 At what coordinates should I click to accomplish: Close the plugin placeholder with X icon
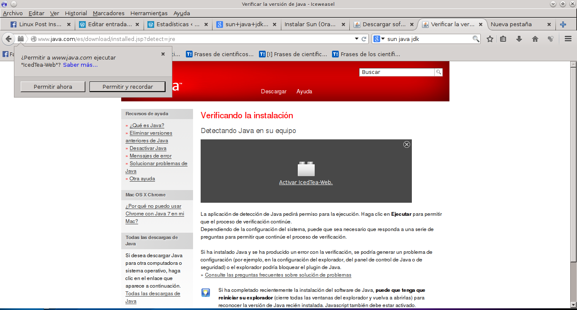pos(406,144)
